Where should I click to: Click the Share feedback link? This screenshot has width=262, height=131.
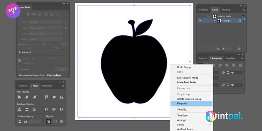coord(54,75)
